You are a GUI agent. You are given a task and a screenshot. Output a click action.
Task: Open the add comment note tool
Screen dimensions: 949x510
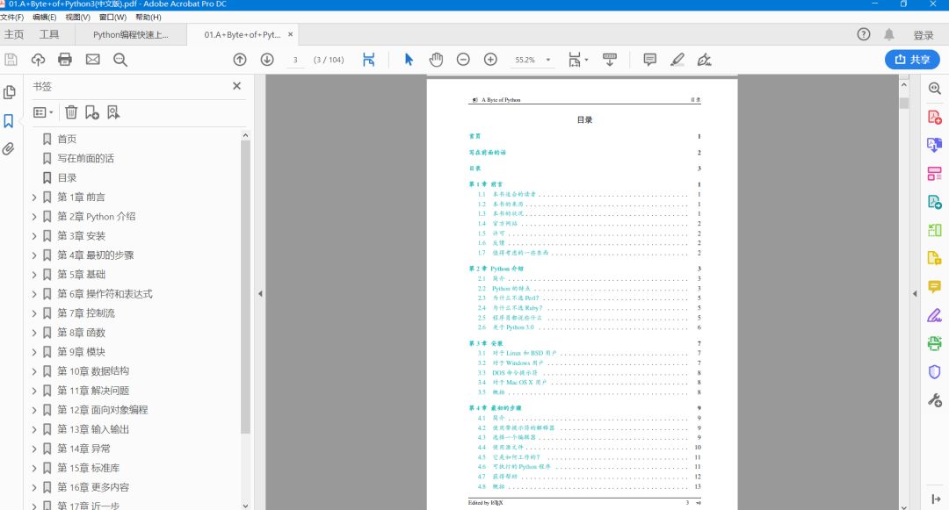tap(649, 59)
